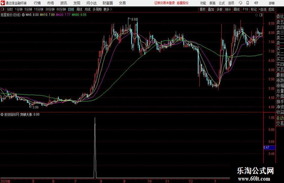Toggle the left panel icon beside 分时
The height and width of the screenshot is (183, 284).
coord(3,9)
